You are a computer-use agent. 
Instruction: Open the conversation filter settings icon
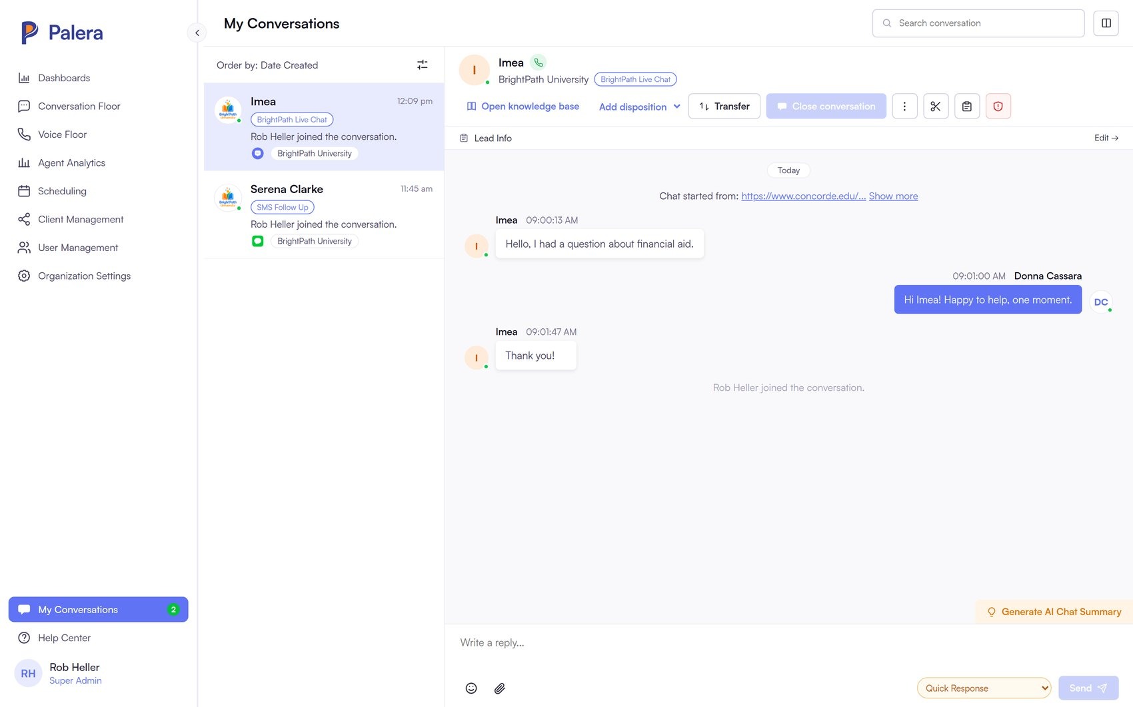click(422, 65)
